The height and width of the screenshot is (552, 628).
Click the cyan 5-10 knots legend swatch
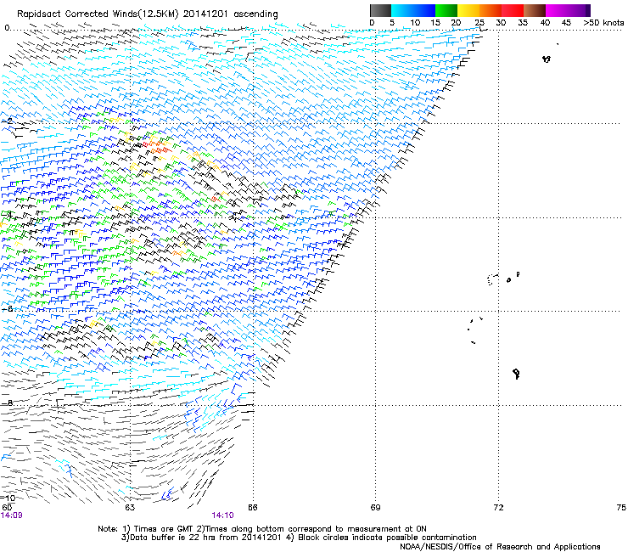pyautogui.click(x=402, y=10)
